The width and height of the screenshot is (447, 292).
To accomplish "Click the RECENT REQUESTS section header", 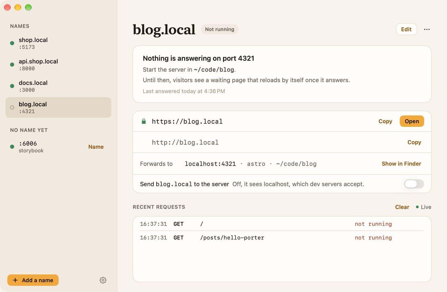I will pyautogui.click(x=159, y=207).
